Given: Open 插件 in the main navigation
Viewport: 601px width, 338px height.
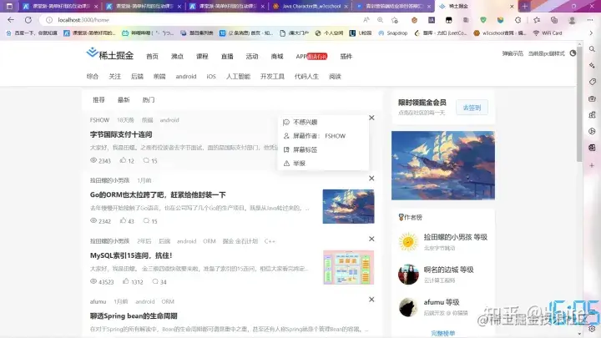Looking at the screenshot, I should 346,57.
